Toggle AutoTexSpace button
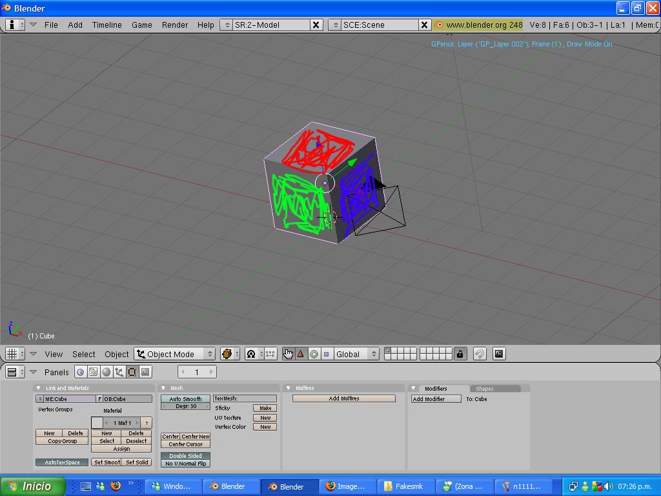661x496 pixels. tap(62, 462)
